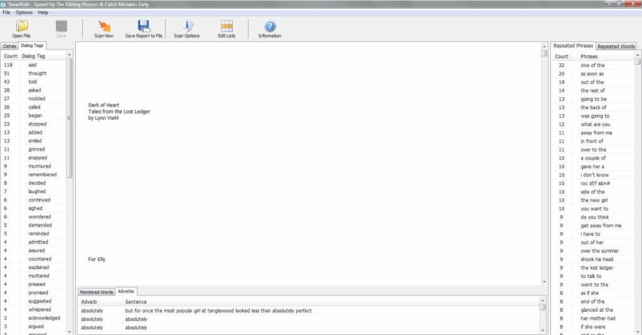Click 'Tales from the Lost Ledger' line
This screenshot has height=335, width=642.
coord(119,112)
